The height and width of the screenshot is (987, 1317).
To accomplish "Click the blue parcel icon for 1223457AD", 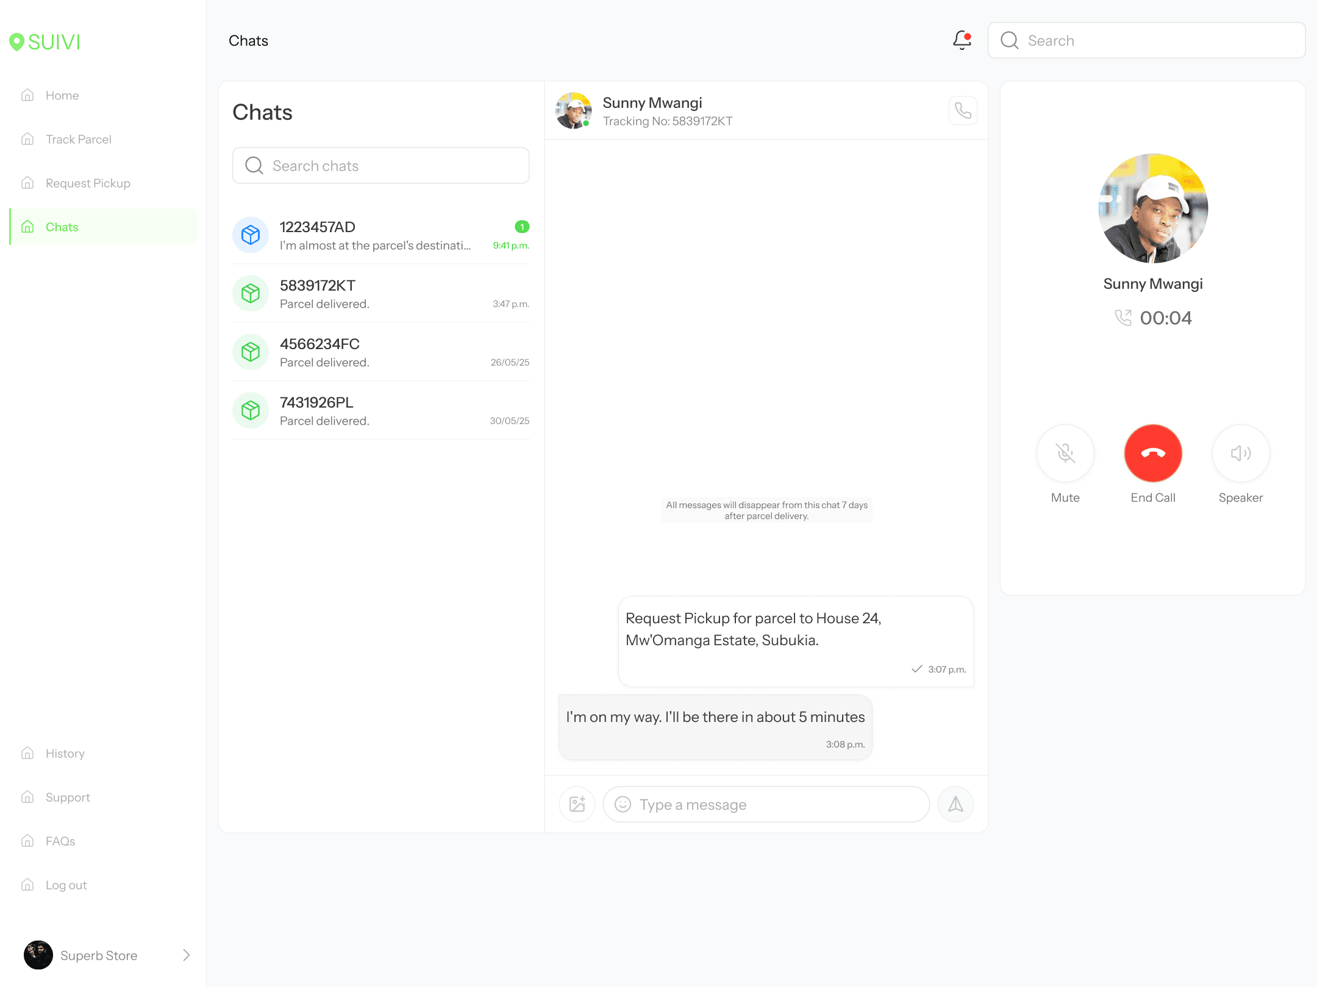I will (251, 235).
